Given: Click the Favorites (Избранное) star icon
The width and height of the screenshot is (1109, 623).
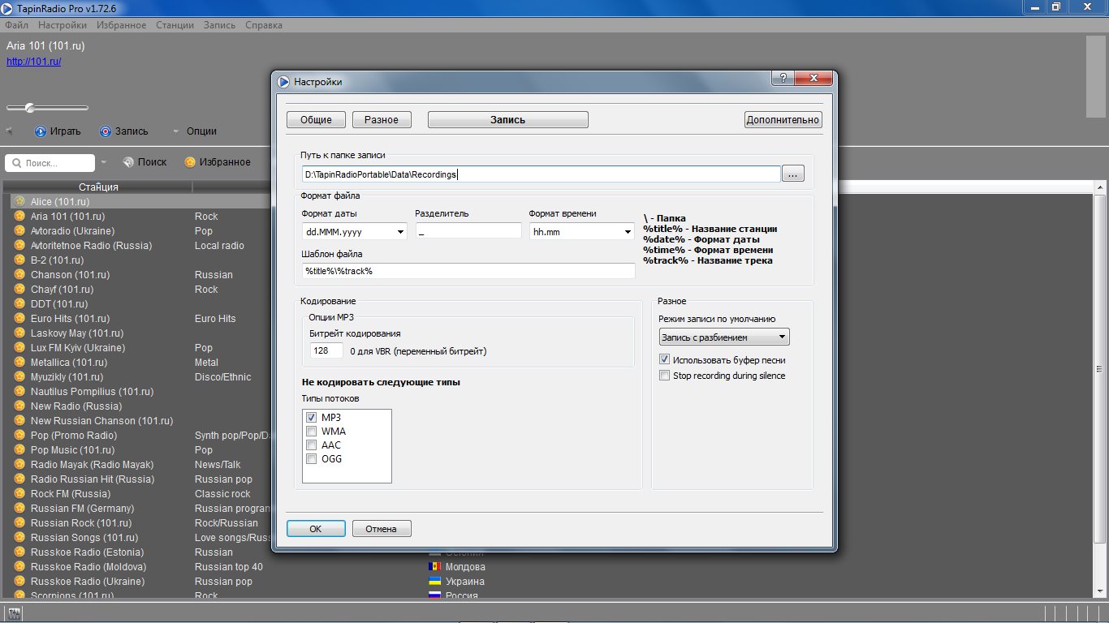Looking at the screenshot, I should click(x=190, y=162).
